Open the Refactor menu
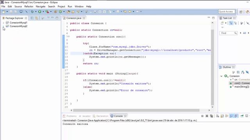This screenshot has width=250, height=140. click(29, 7)
